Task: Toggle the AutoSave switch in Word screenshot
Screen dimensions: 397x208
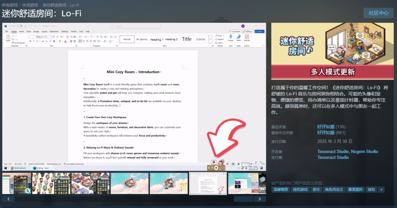Action: pyautogui.click(x=19, y=26)
